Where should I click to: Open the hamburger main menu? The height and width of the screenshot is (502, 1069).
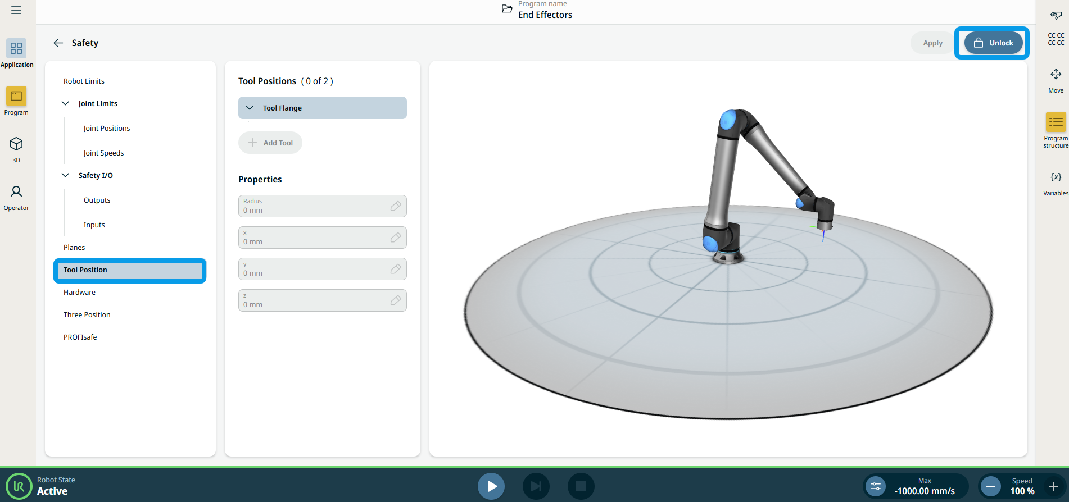pos(16,10)
